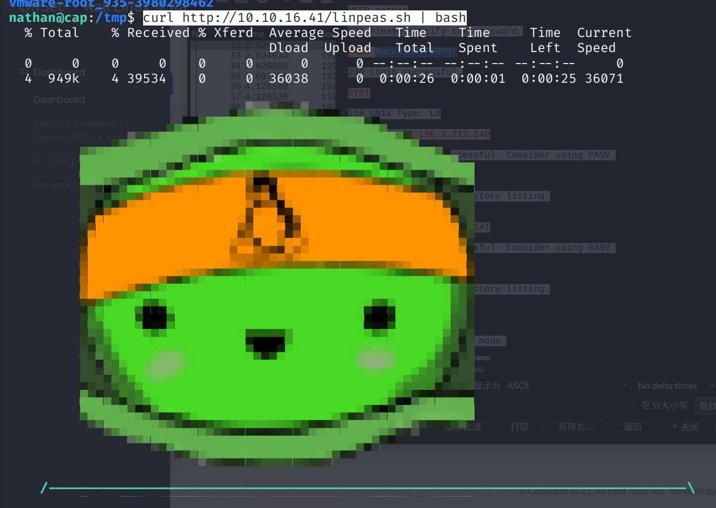Open Security Snapshot (5 Second PCAP) link

click(x=81, y=131)
